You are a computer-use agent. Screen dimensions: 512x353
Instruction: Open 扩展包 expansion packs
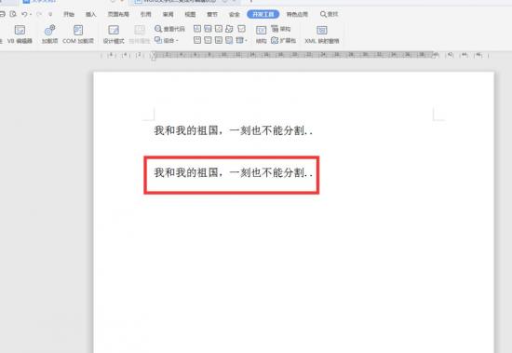(283, 40)
